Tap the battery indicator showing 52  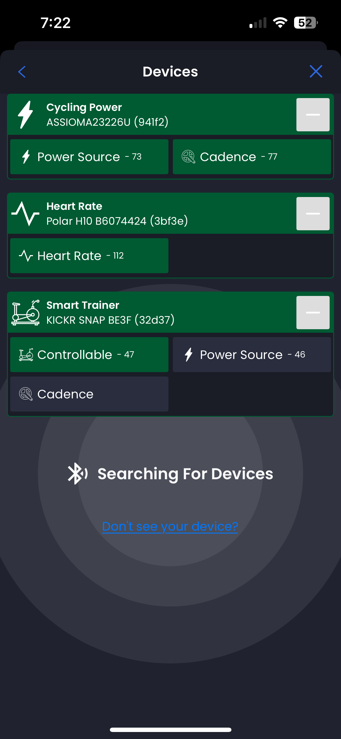[306, 22]
